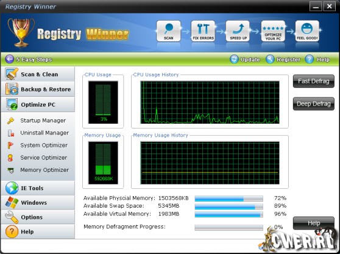Screen dimensions: 340x254
Task: Run the Deep Defrag button
Action: click(314, 104)
